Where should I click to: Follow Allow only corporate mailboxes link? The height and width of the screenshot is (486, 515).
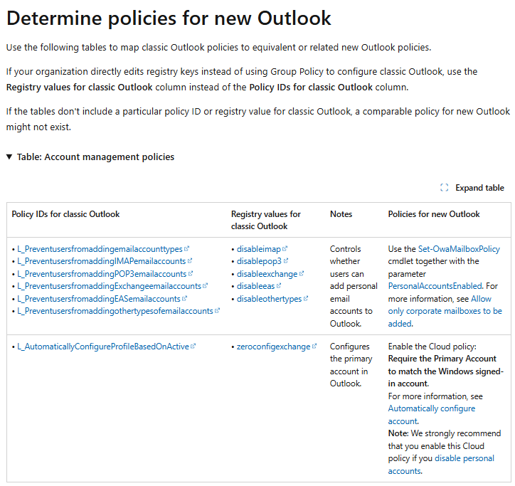tap(445, 311)
